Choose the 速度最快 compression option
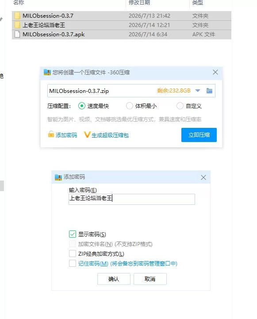The height and width of the screenshot is (319, 257). point(82,106)
